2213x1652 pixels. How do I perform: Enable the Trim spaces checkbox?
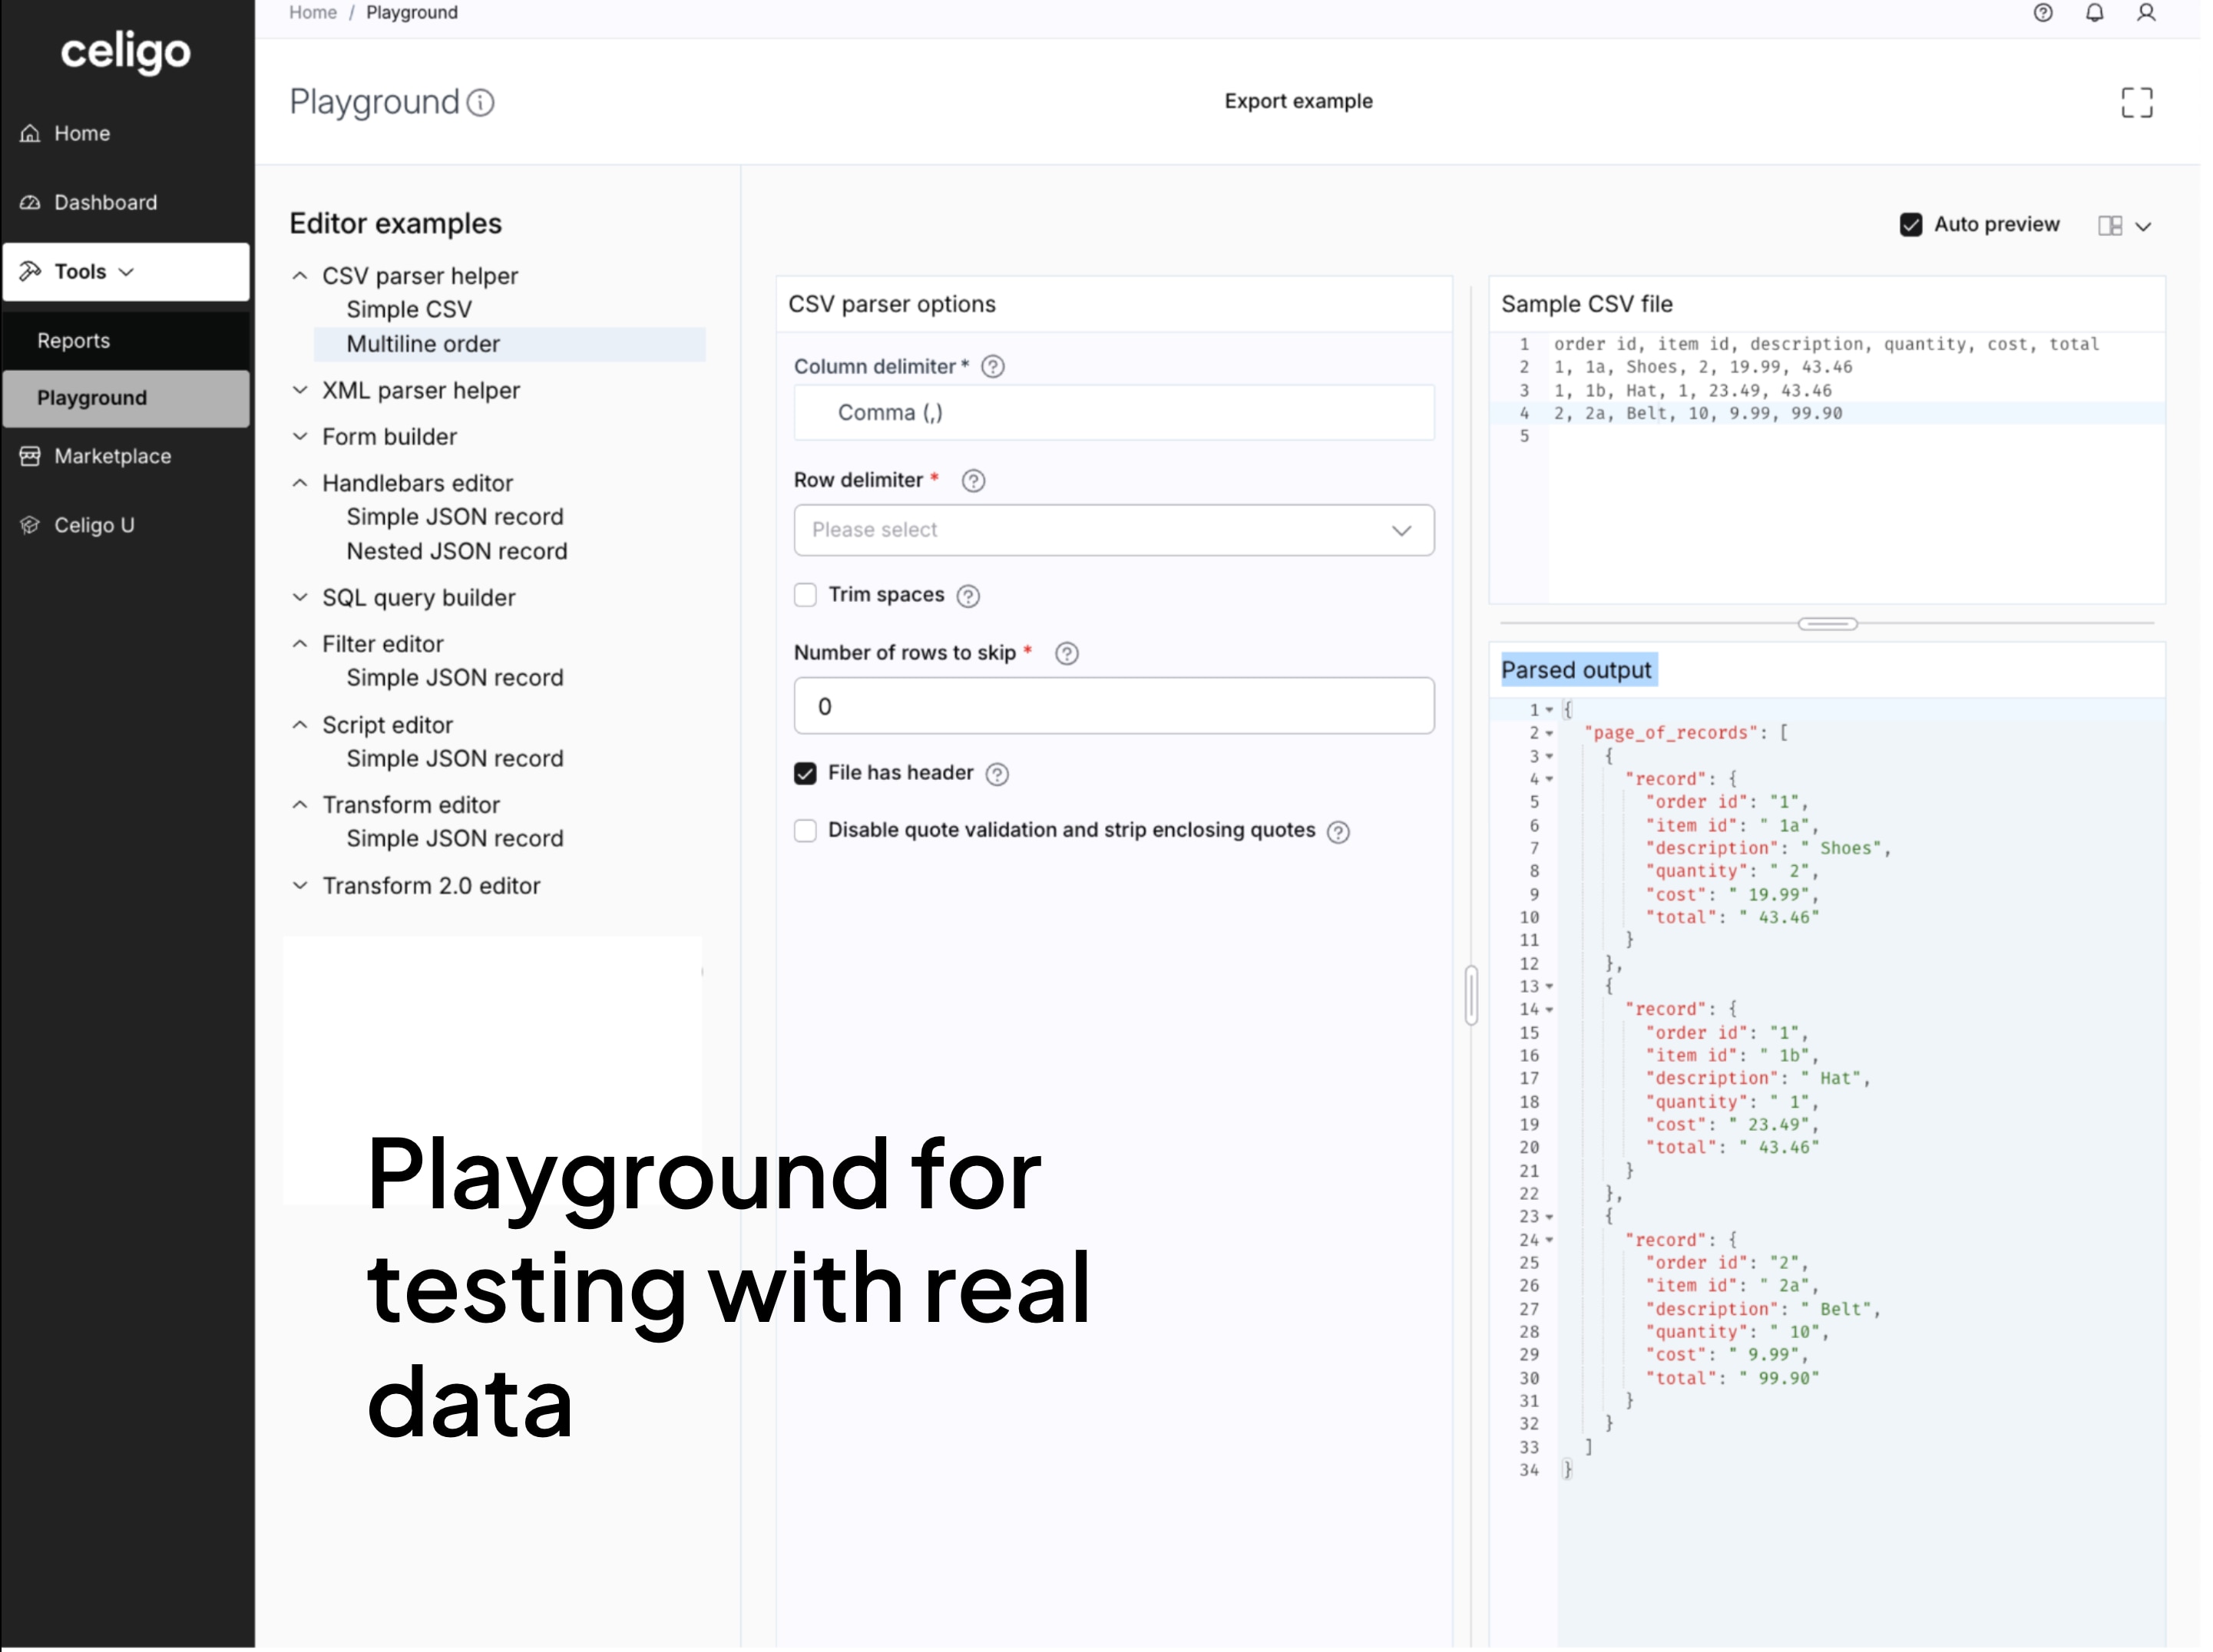[806, 594]
